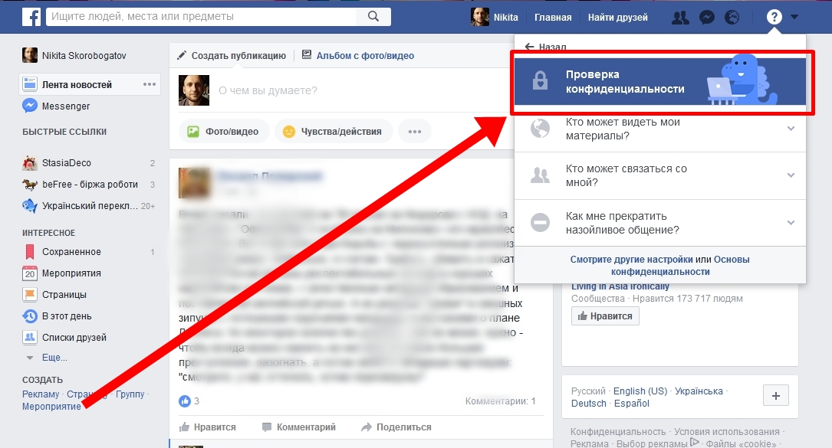Expand Еще... in the left sidebar
Viewport: 832px width, 448px height.
[54, 358]
